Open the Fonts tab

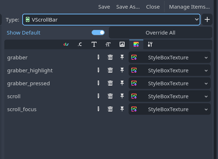tap(94, 44)
